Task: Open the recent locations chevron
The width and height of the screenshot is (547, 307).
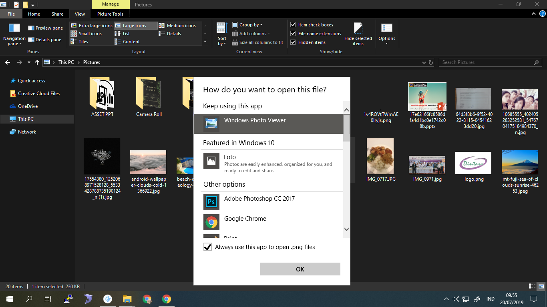Action: click(29, 62)
